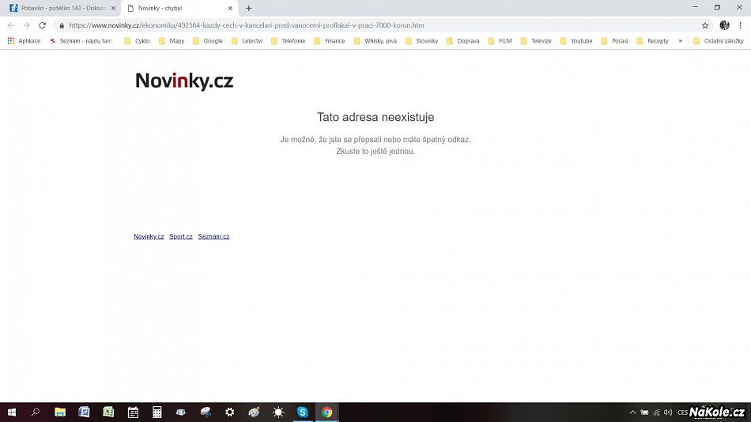Open the Cyklo bookmarks folder

[x=137, y=41]
